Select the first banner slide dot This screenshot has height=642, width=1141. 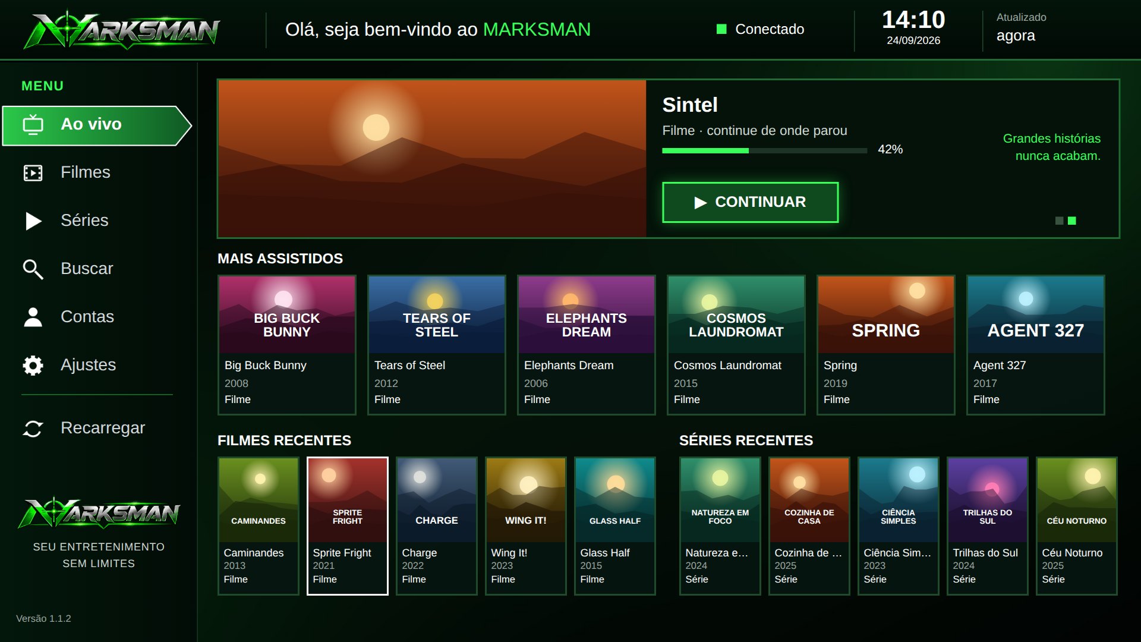(x=1059, y=221)
